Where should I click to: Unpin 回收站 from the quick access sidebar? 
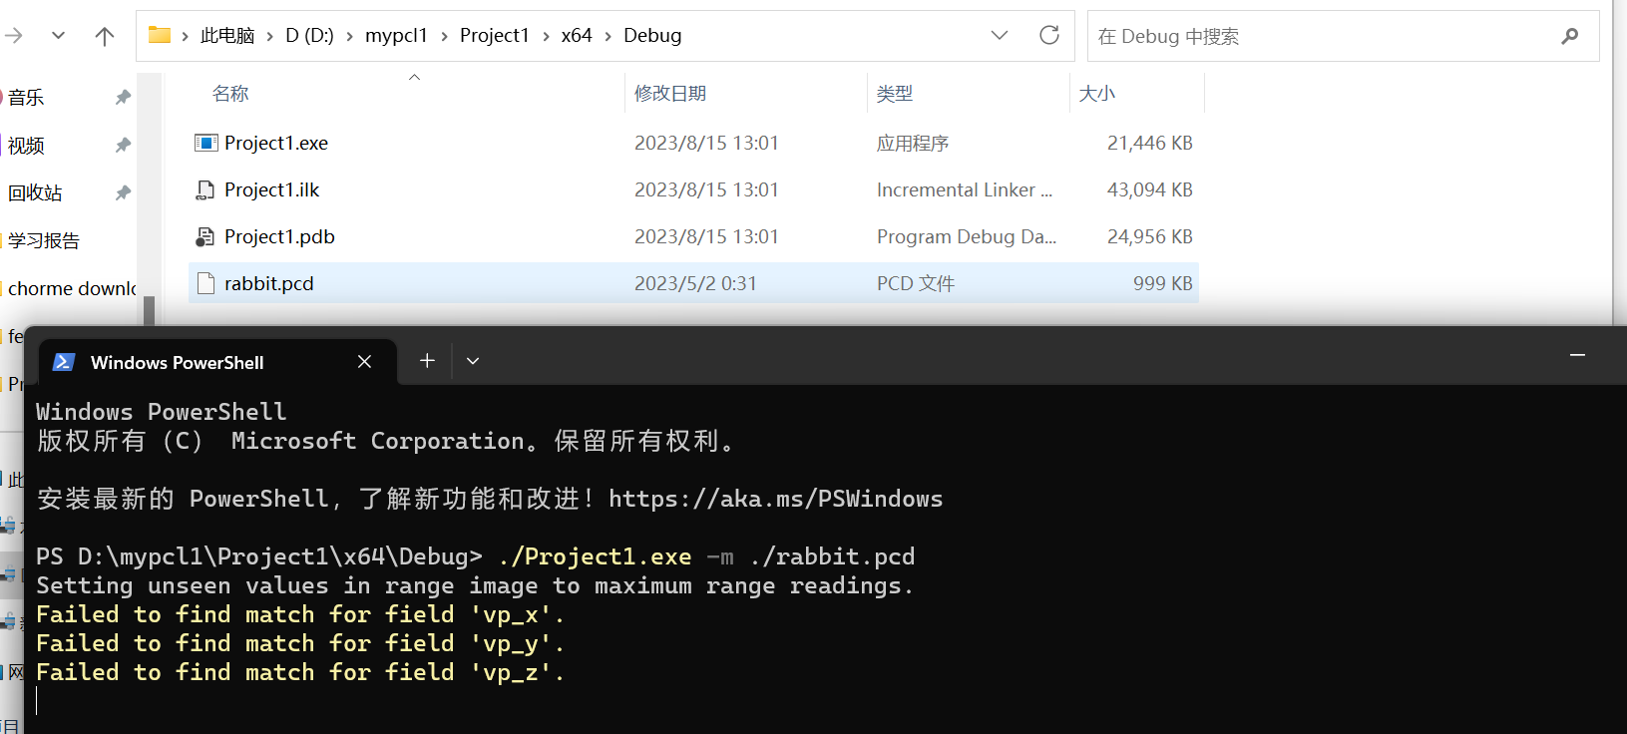pos(122,191)
